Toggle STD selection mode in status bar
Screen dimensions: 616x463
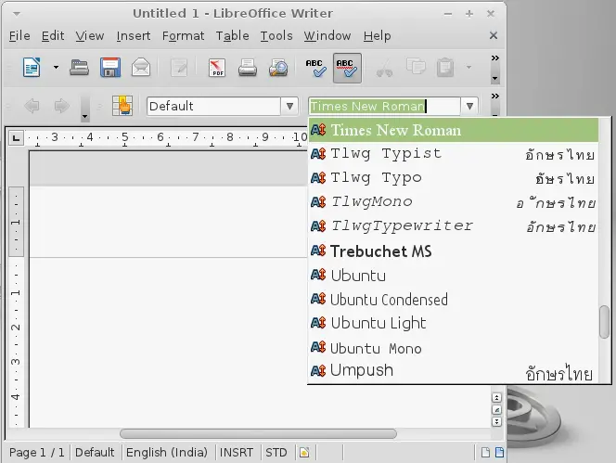point(276,453)
